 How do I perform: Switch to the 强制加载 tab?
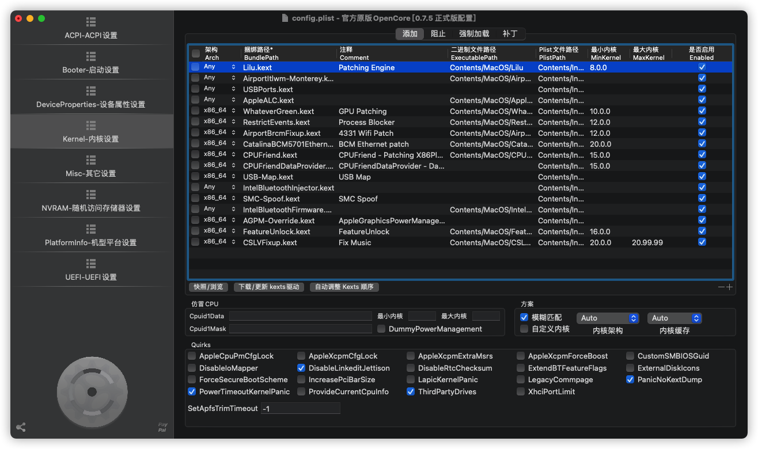(474, 33)
